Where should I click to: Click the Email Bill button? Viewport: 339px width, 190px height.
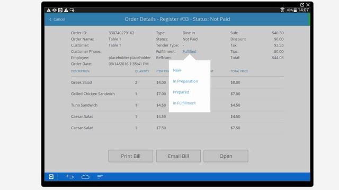[179, 156]
